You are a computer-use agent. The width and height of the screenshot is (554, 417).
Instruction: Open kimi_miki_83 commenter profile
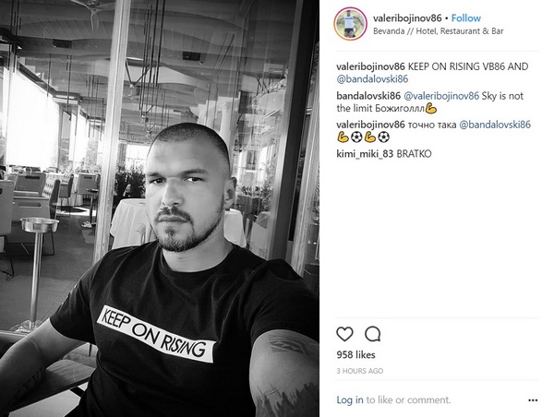point(365,154)
